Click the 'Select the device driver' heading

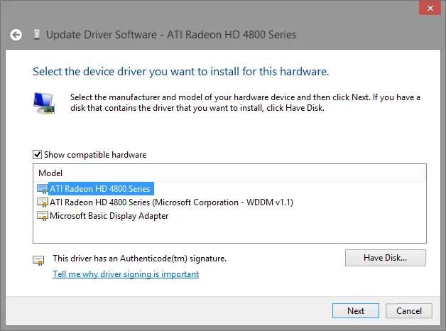(x=181, y=72)
